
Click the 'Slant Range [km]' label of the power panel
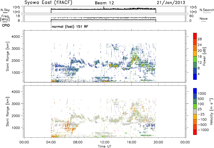tap(7, 56)
